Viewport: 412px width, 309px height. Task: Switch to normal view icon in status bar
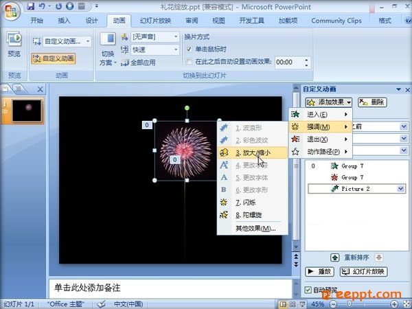283,304
